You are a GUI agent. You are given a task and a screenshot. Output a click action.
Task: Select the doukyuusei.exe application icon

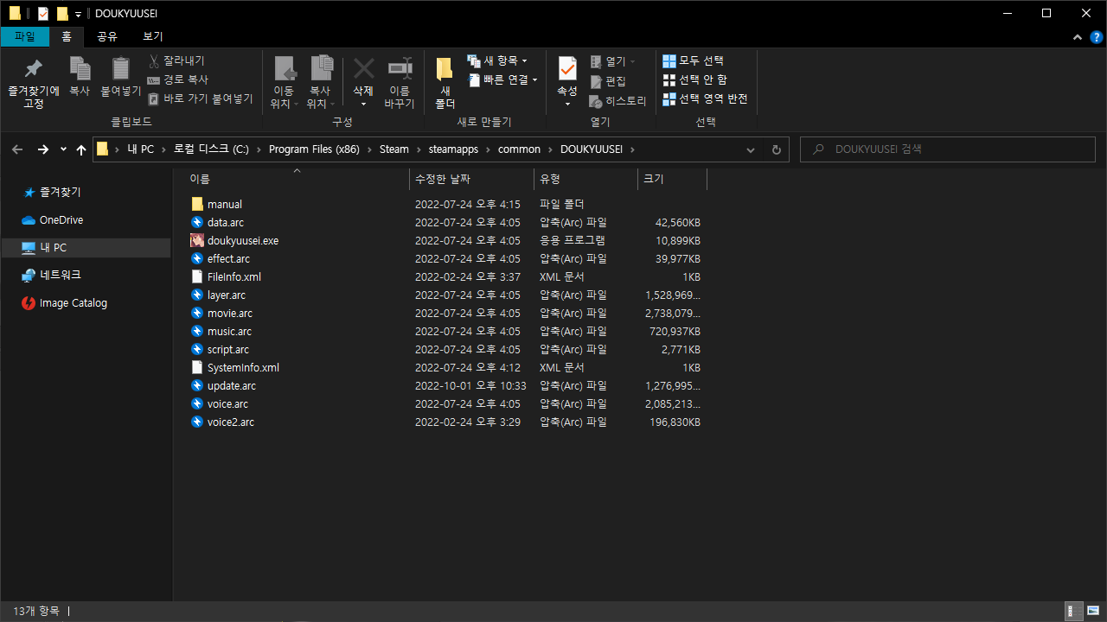[197, 241]
